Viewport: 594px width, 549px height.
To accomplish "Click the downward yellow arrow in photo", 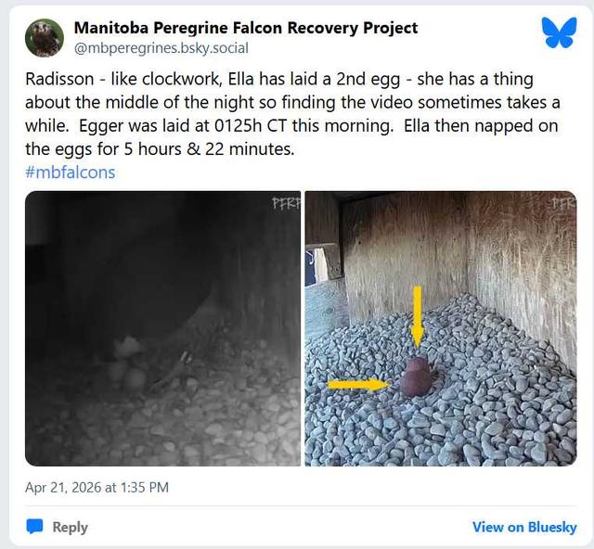I will [418, 316].
